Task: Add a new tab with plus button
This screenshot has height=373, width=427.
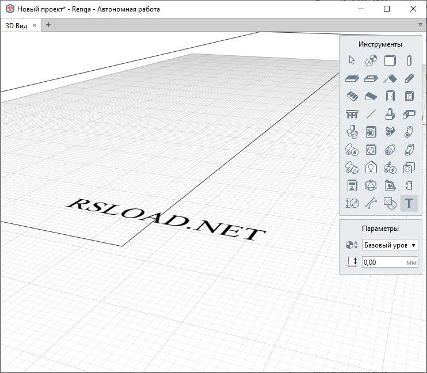Action: pyautogui.click(x=48, y=25)
